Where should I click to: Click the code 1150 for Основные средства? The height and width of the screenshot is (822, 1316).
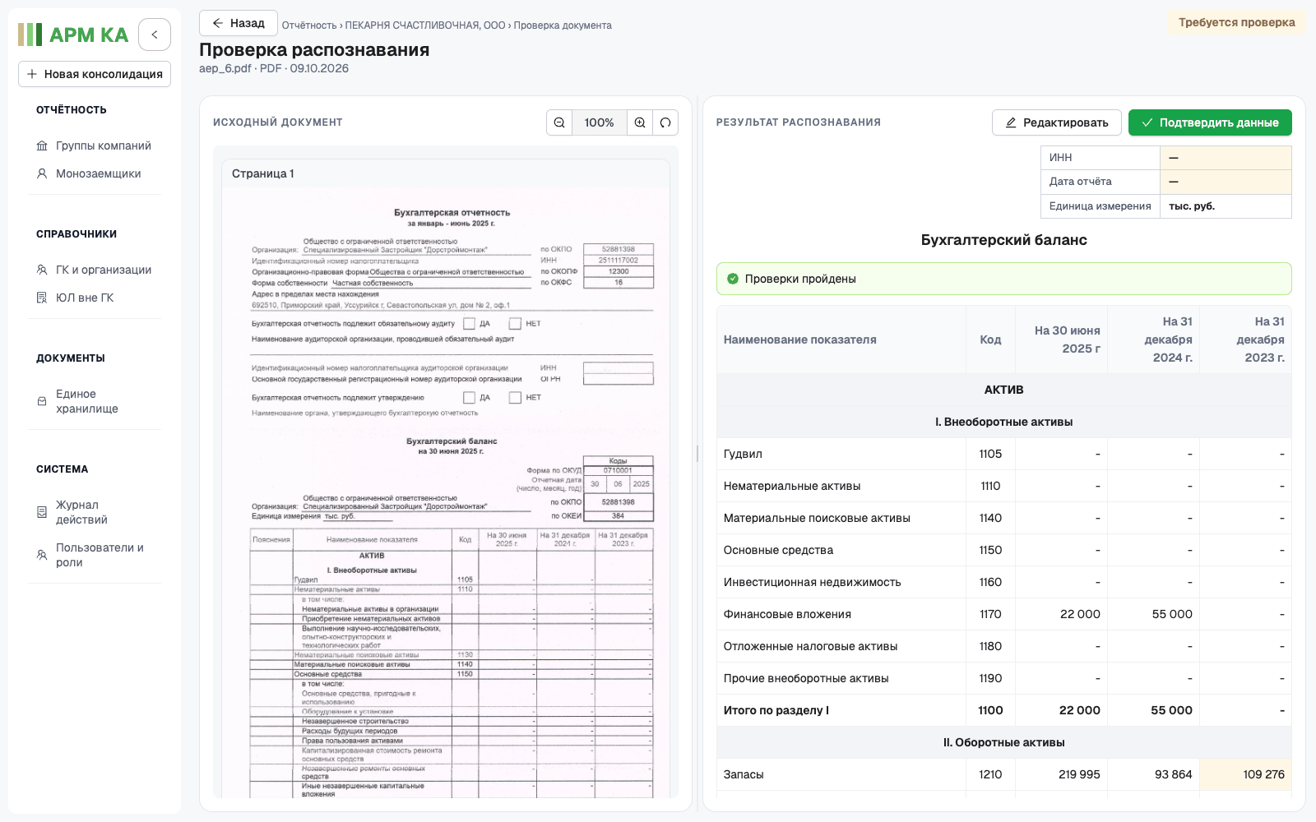[990, 550]
